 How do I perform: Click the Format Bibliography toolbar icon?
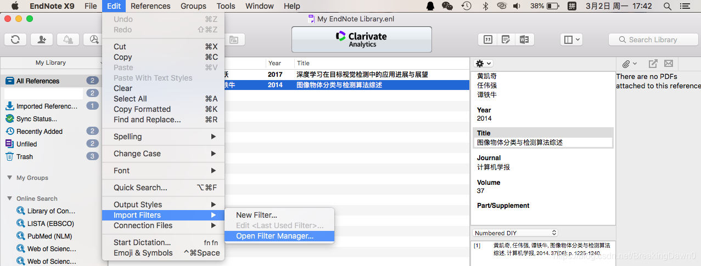click(x=506, y=39)
